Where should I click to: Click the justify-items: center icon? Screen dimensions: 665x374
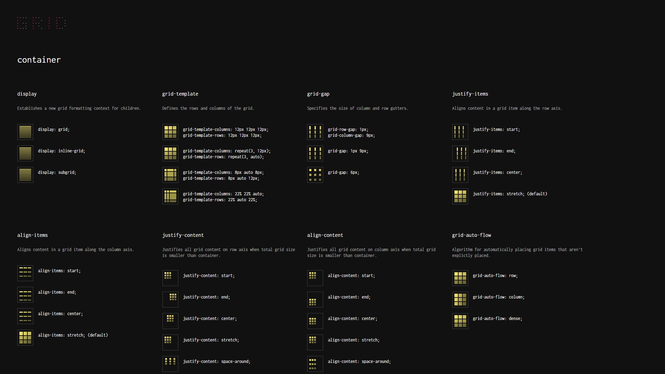[460, 175]
